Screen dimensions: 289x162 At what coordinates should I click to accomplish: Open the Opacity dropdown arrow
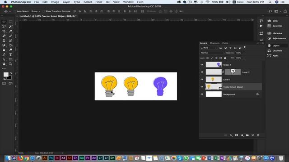pyautogui.click(x=244, y=53)
